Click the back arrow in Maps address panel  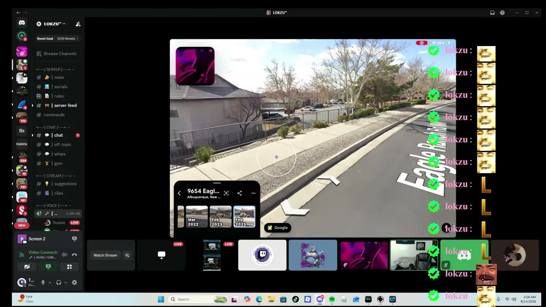(x=179, y=193)
